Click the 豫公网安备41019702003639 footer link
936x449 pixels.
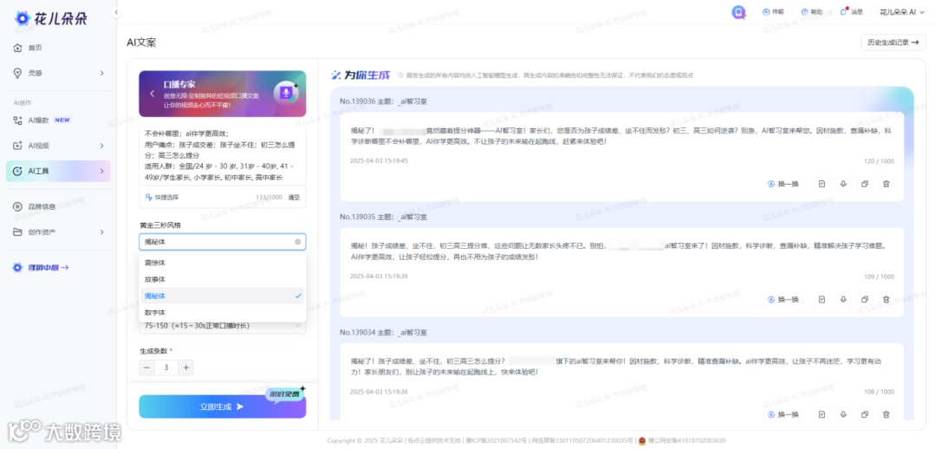686,440
